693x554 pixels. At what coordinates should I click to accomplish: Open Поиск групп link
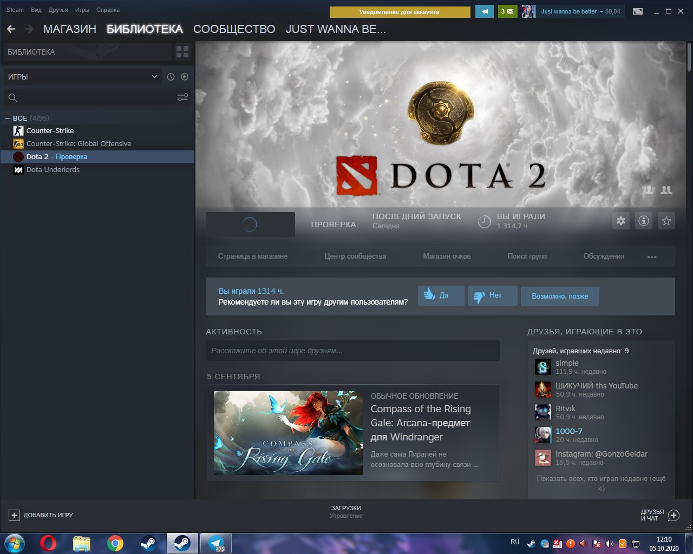click(x=527, y=256)
